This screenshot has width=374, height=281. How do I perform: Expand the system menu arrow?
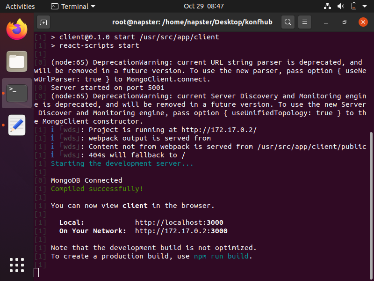tap(365, 6)
